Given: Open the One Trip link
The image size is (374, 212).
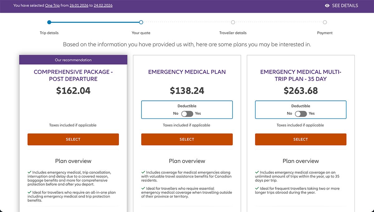Looking at the screenshot, I should pyautogui.click(x=52, y=5).
